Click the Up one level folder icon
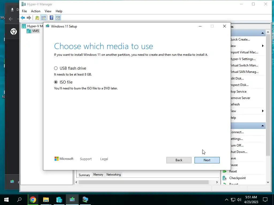 click(x=37, y=18)
